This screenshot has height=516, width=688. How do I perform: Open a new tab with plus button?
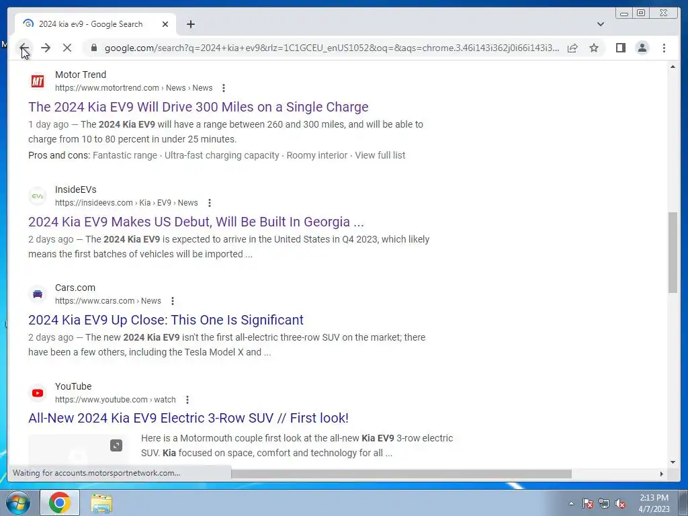click(190, 24)
